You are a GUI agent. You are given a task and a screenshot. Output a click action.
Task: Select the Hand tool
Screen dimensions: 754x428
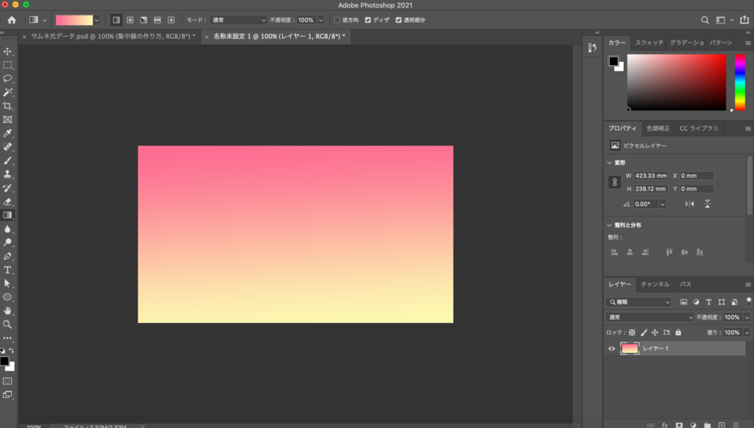tap(8, 310)
